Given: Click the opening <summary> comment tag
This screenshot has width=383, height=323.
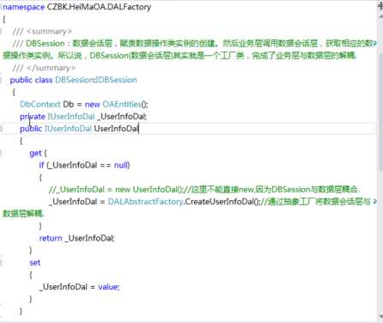Looking at the screenshot, I should (x=49, y=31).
